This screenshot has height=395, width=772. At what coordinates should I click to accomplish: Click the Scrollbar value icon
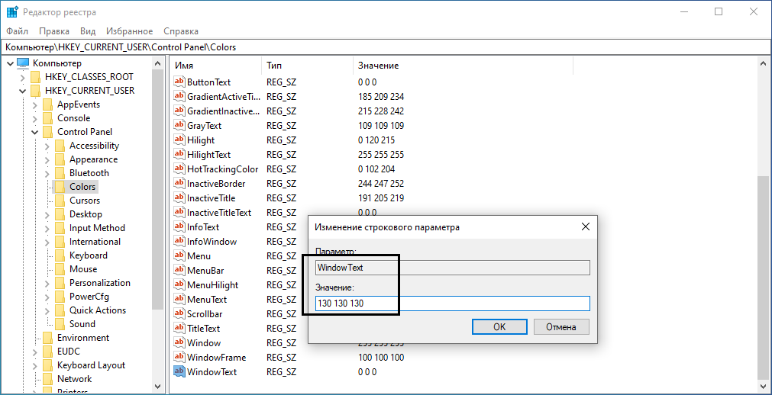pyautogui.click(x=179, y=314)
